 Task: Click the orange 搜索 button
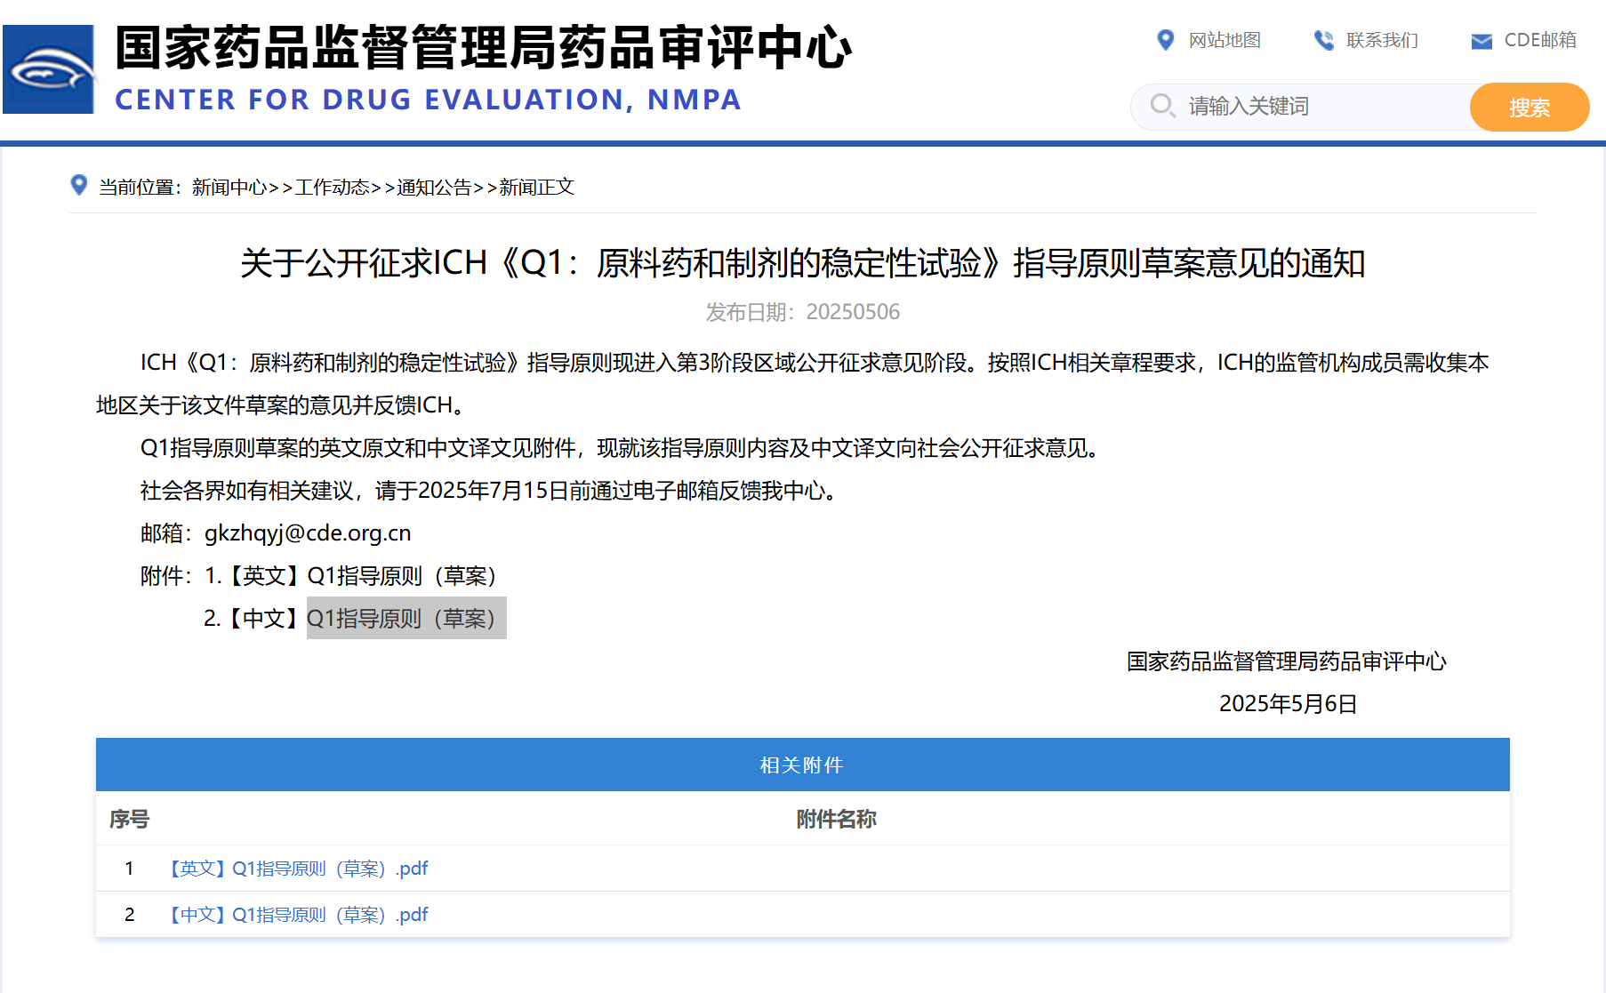1530,107
